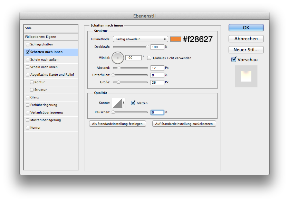Click the orange shadow color swatch

(x=175, y=39)
